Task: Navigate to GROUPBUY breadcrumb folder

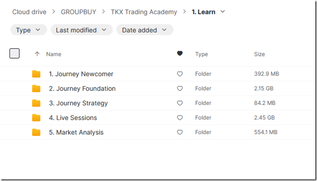Action: pos(79,12)
